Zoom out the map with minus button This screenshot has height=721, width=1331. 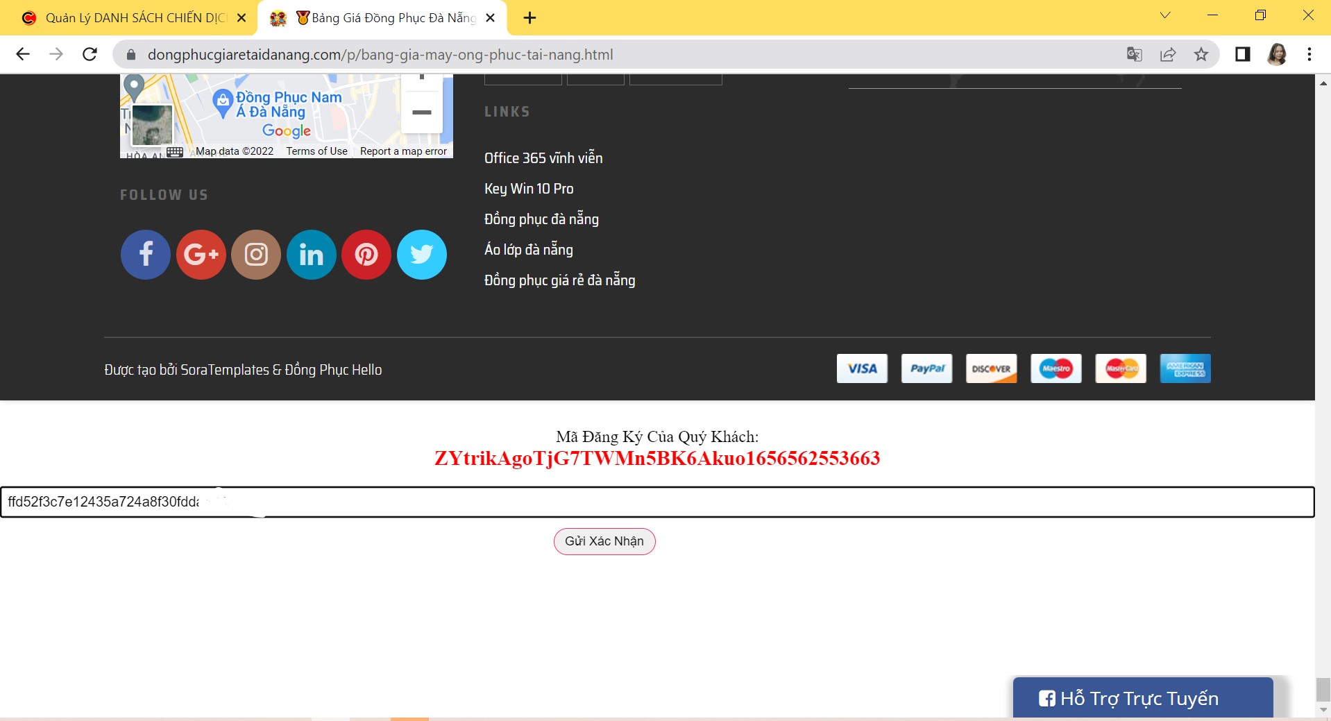click(421, 112)
